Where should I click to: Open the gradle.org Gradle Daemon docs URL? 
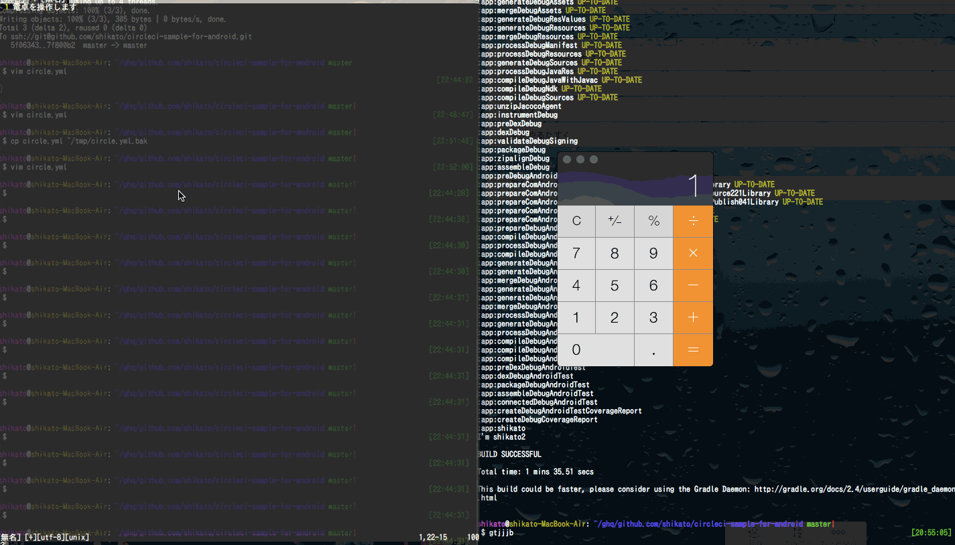coord(852,489)
